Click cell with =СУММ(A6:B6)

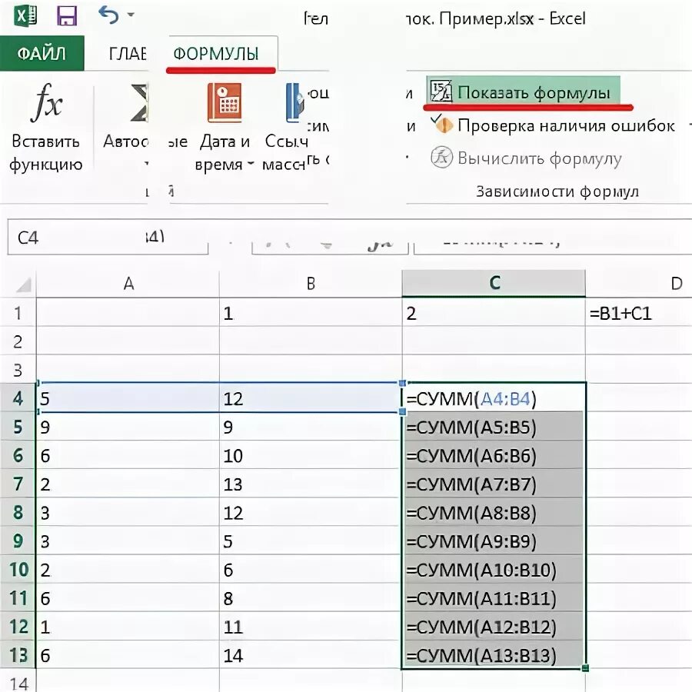[x=494, y=455]
